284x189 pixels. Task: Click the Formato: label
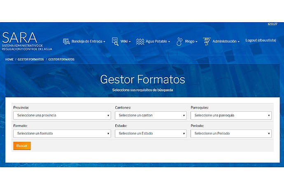(x=20, y=126)
